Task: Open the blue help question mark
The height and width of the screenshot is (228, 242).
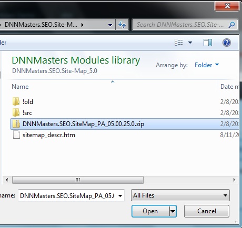Action: coord(227,43)
